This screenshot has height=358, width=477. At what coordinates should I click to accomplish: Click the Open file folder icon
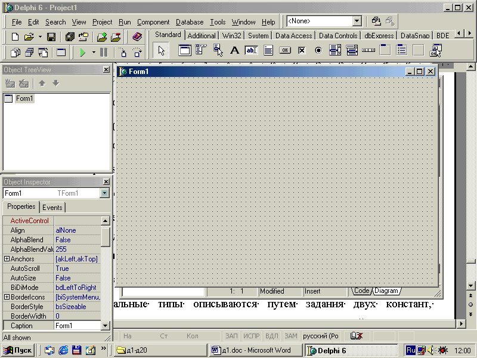[29, 37]
